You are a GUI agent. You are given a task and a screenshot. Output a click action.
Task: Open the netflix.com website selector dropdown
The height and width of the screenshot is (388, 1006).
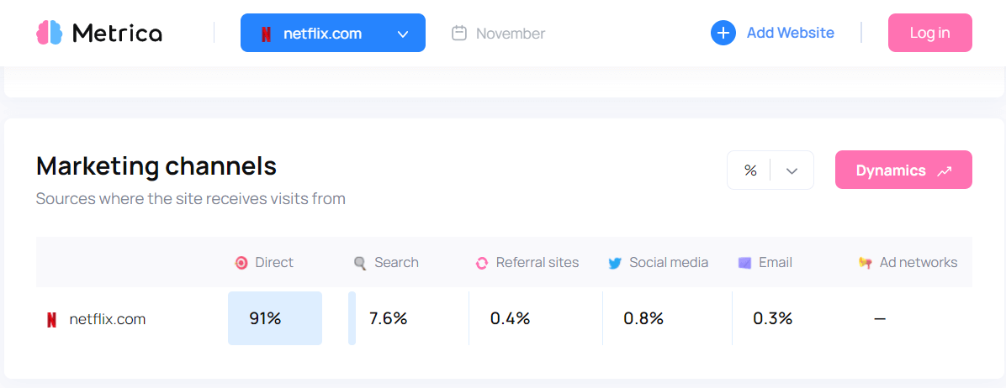(333, 33)
